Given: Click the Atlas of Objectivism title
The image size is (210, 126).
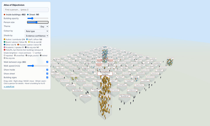Looking at the screenshot, I should tap(14, 5).
